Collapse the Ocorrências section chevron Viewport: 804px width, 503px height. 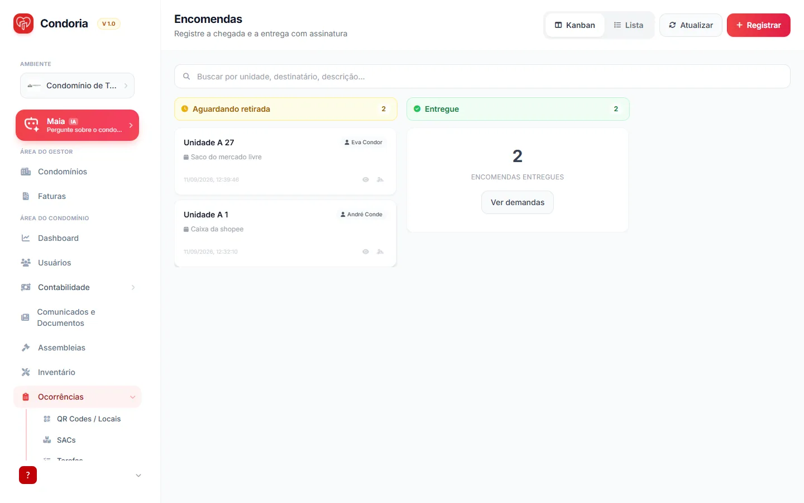[133, 397]
